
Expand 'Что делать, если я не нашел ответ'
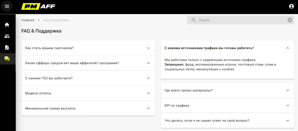(228, 121)
